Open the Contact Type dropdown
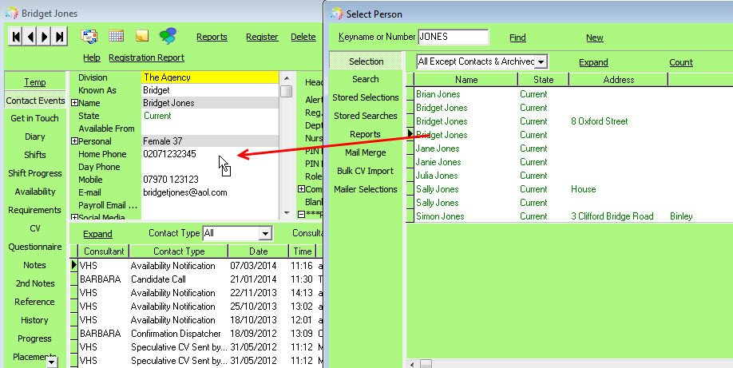This screenshot has height=368, width=733. point(265,233)
